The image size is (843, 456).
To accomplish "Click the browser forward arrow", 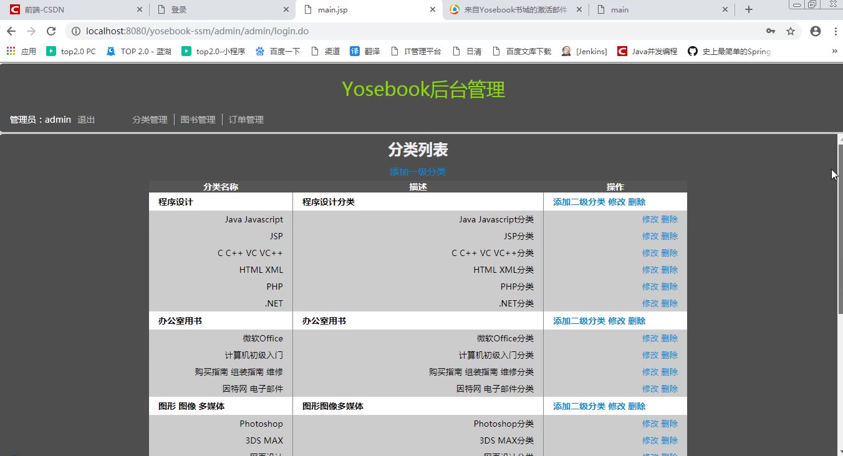I will 31,31.
